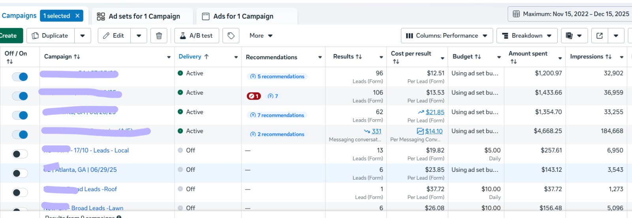Screen dimensions: 632x218
Task: Turn on Atlanta, GA | 06/29/25 campaign
Action: (20, 173)
